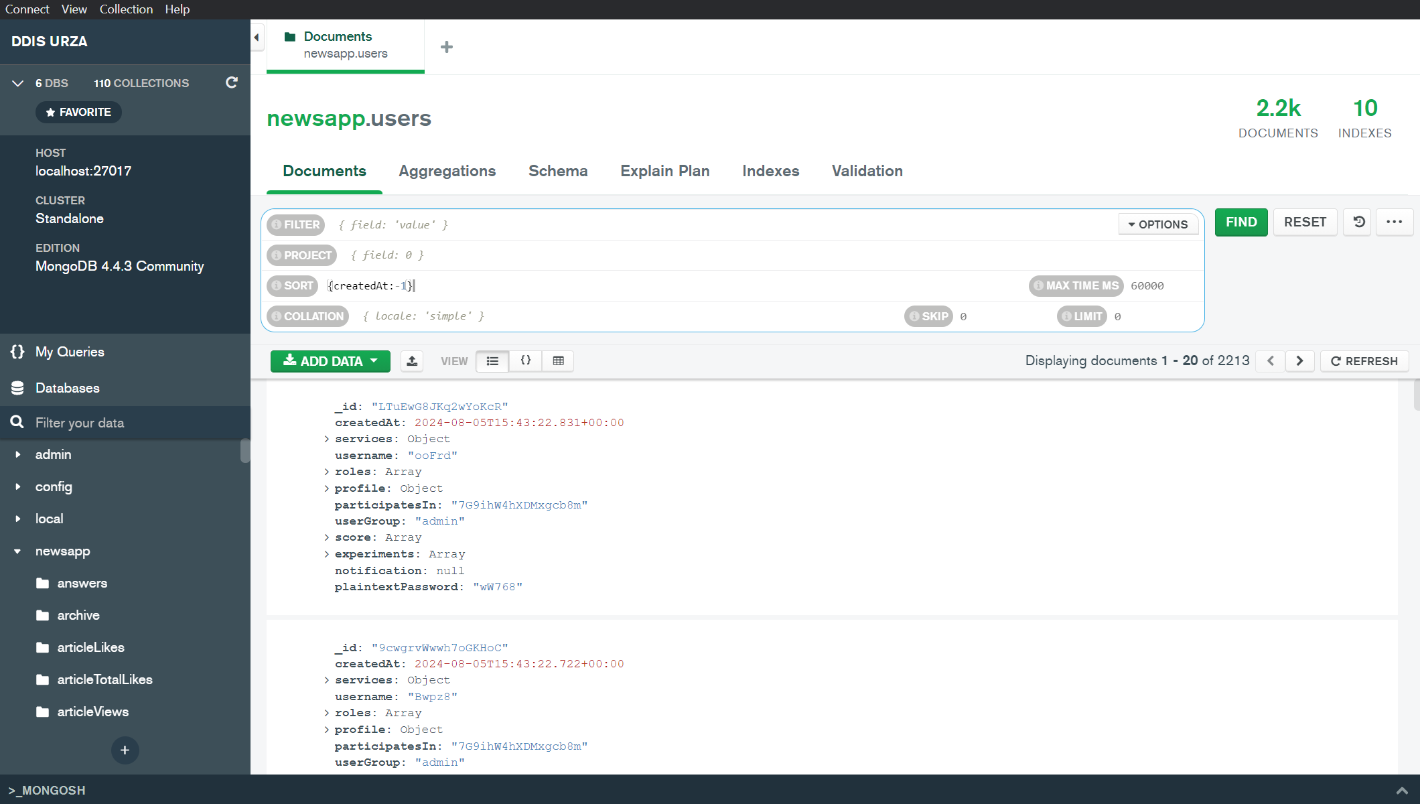The height and width of the screenshot is (804, 1420).
Task: Focus the sort field with createdAt
Action: point(673,285)
